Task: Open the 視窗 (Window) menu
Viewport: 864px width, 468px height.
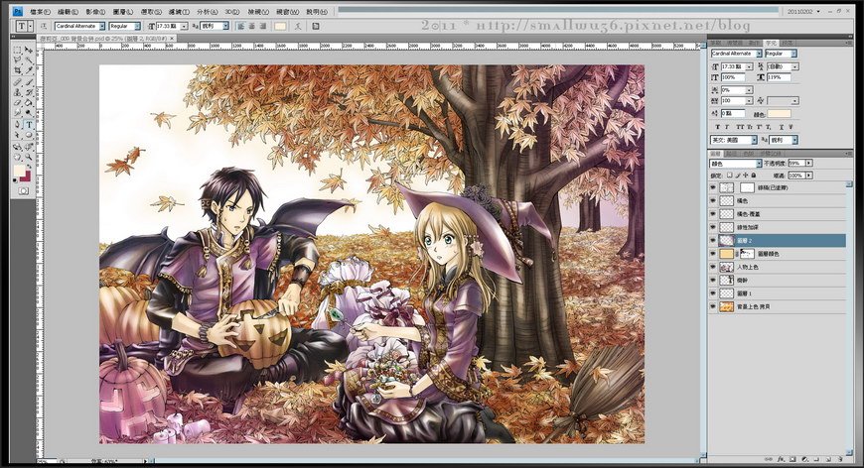Action: click(x=287, y=11)
